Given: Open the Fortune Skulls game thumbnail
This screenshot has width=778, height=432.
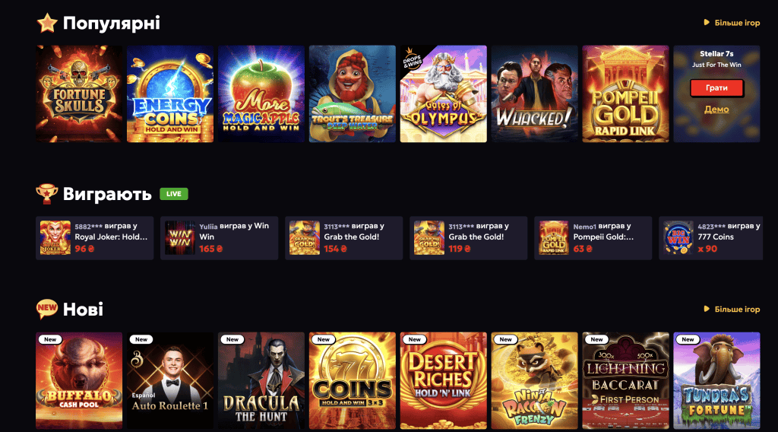Looking at the screenshot, I should tap(79, 94).
